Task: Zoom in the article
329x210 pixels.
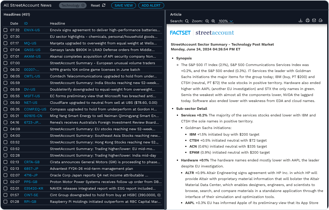Action: point(213,21)
